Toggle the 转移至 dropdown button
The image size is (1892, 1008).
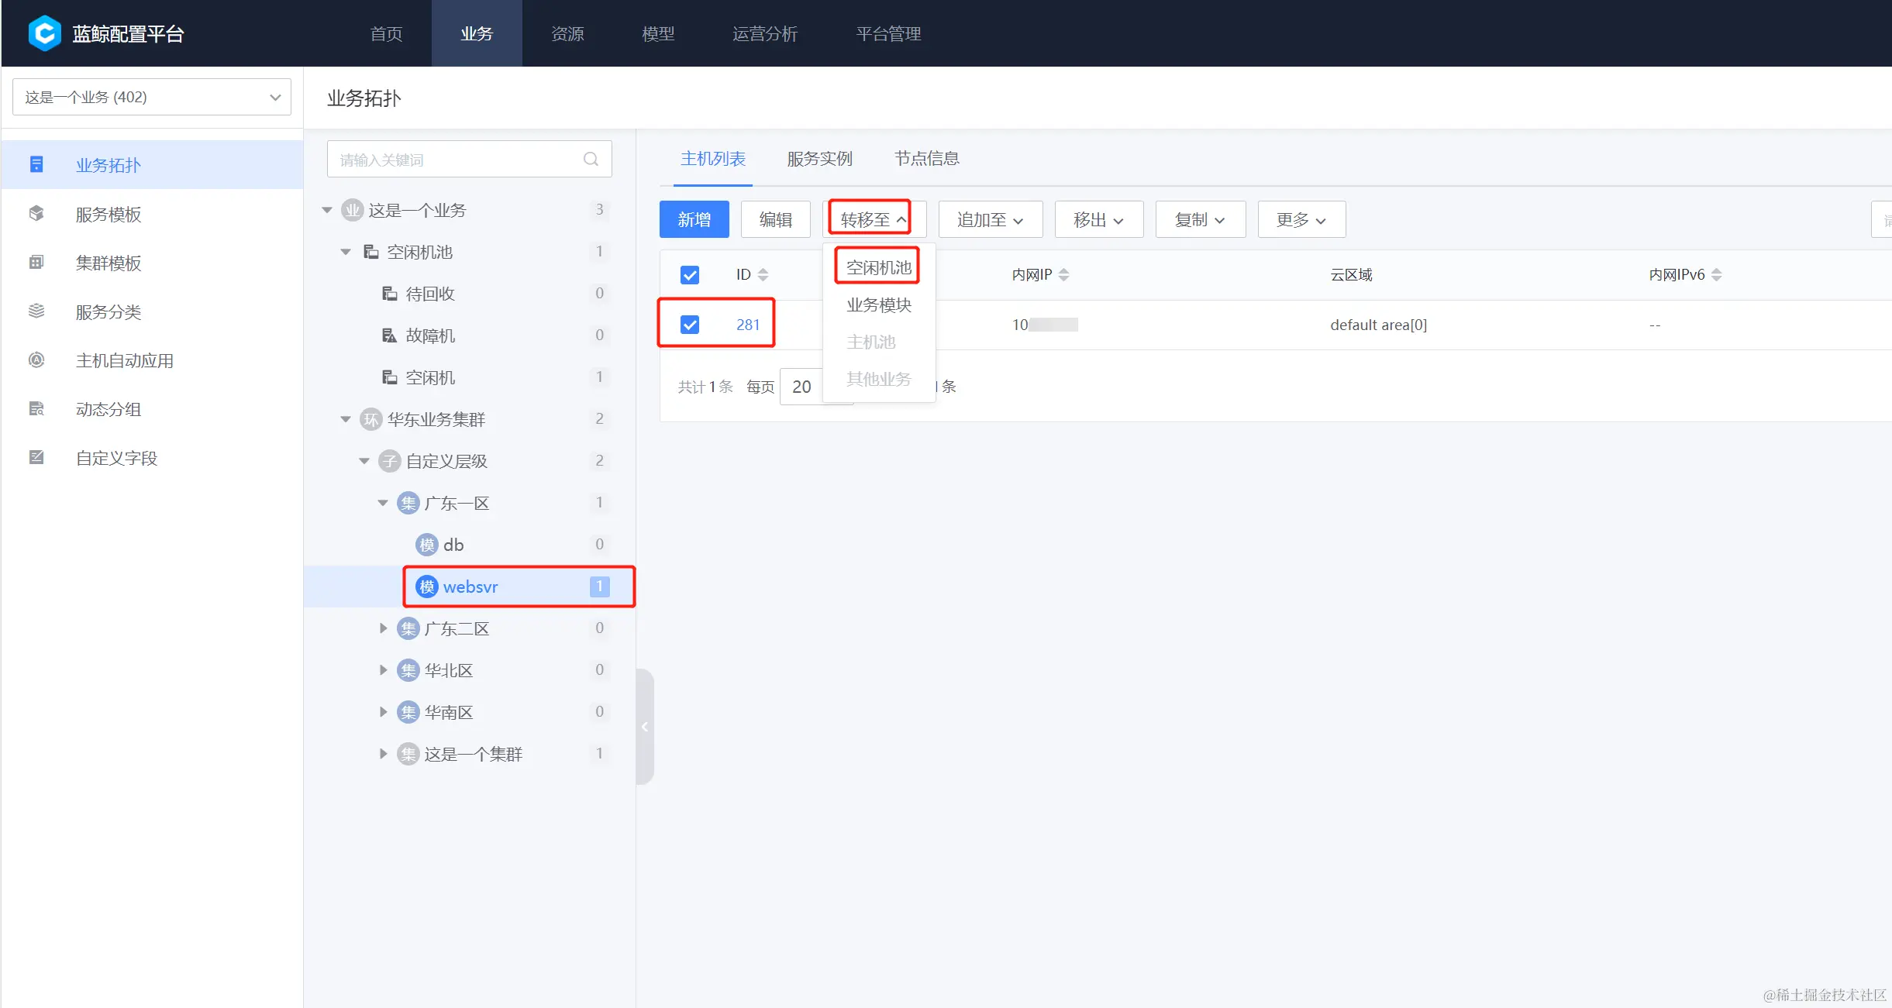874,219
